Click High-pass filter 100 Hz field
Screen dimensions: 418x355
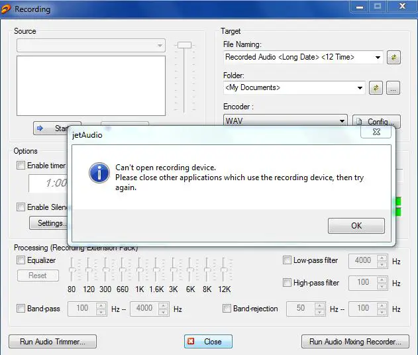pos(363,283)
